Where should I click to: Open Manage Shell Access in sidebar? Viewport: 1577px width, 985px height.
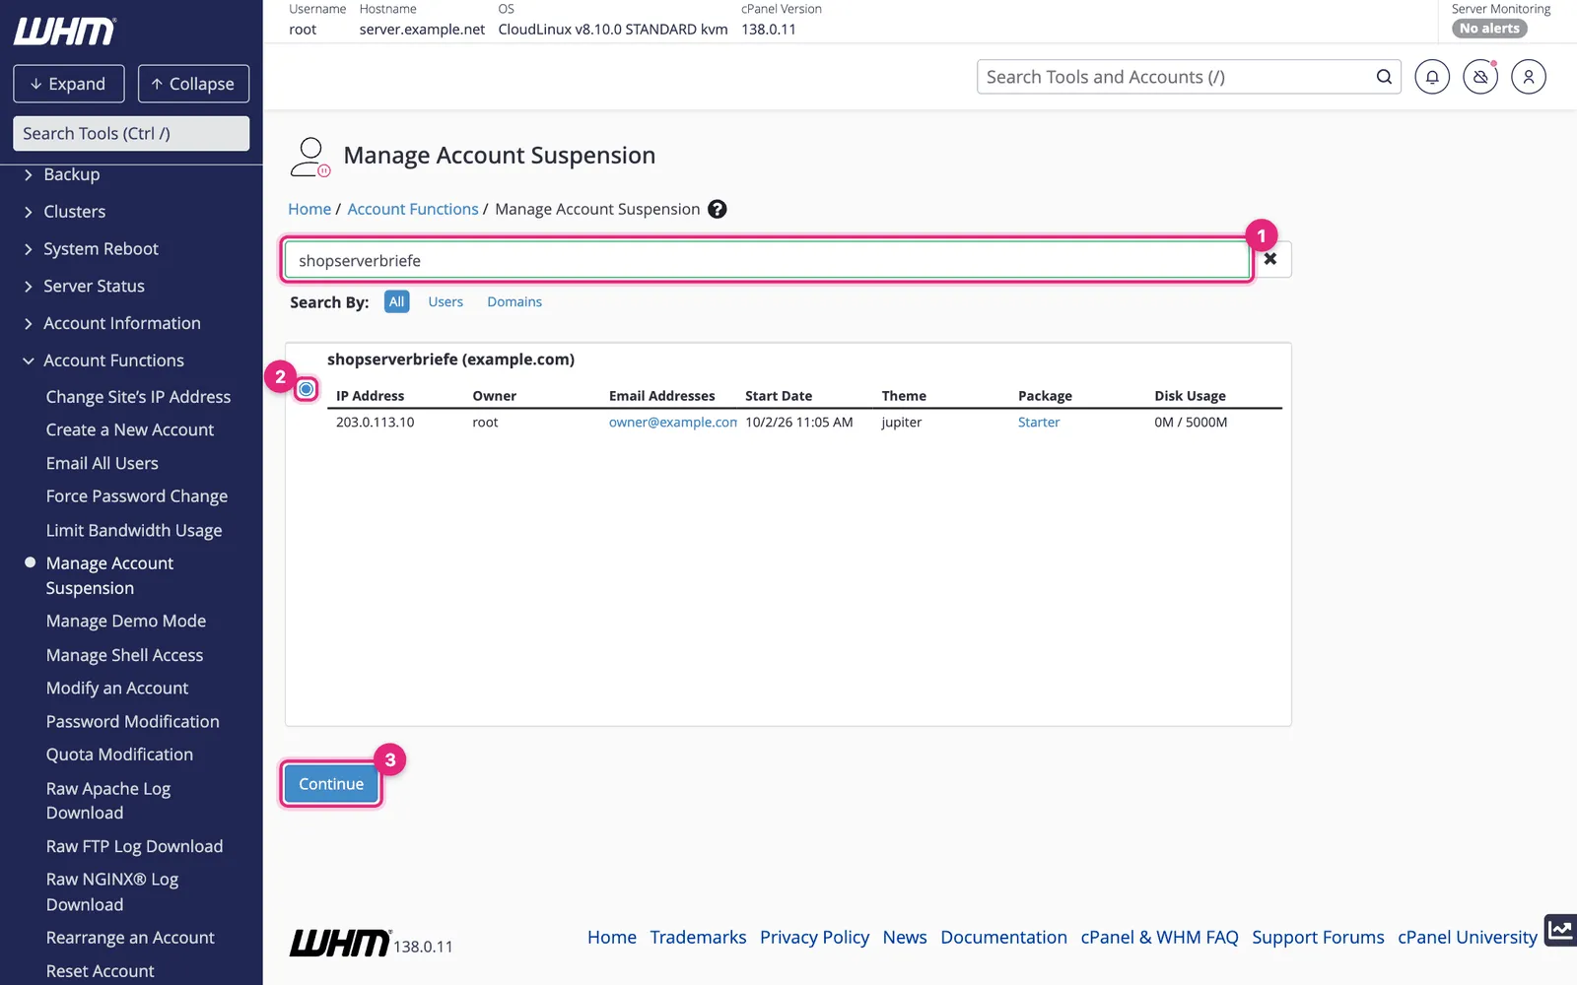coord(124,655)
